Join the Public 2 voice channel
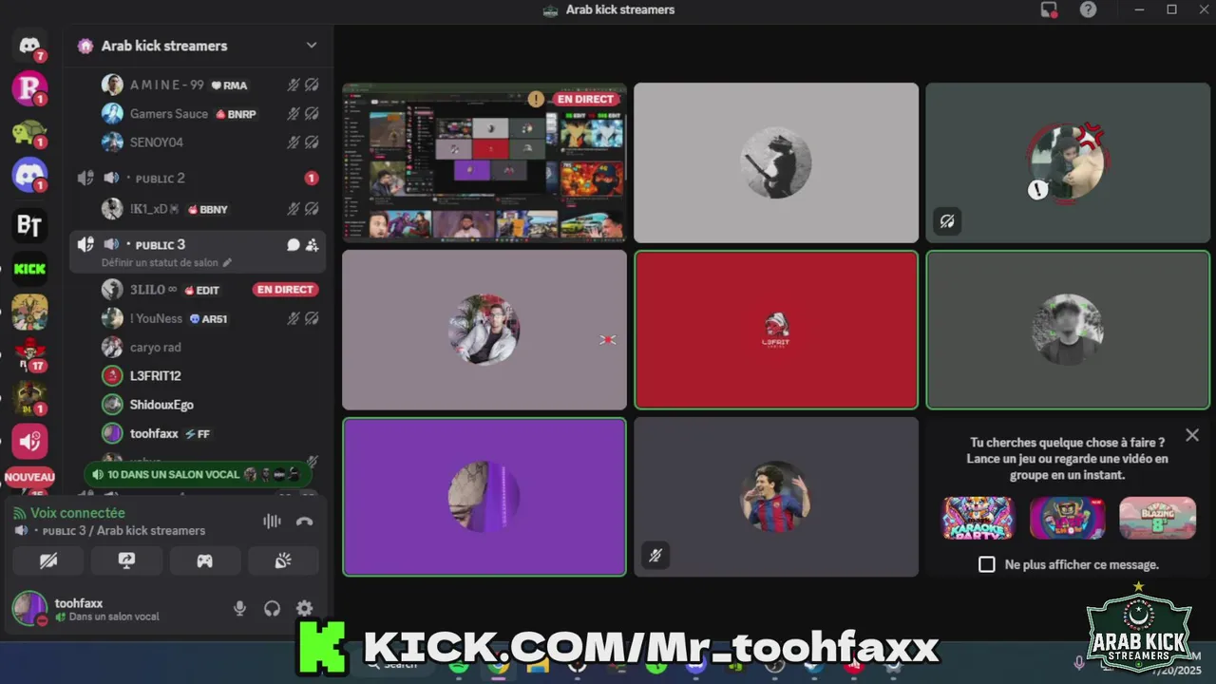The height and width of the screenshot is (684, 1216). click(x=198, y=178)
